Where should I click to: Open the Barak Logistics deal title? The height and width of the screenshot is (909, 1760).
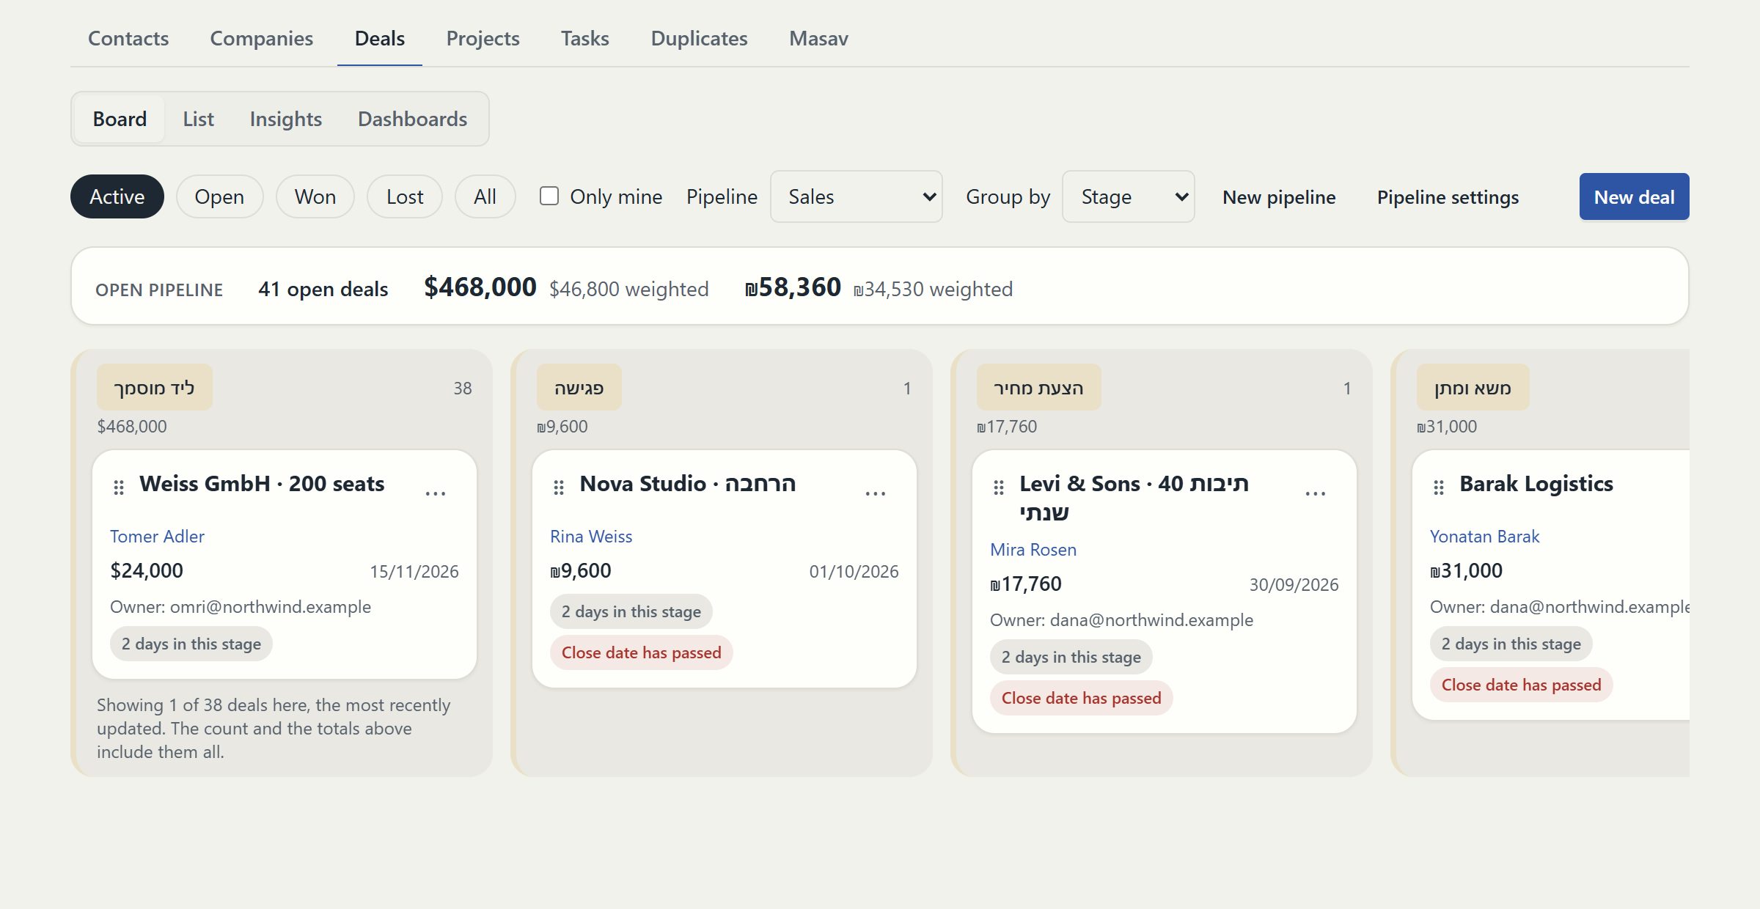(1536, 483)
